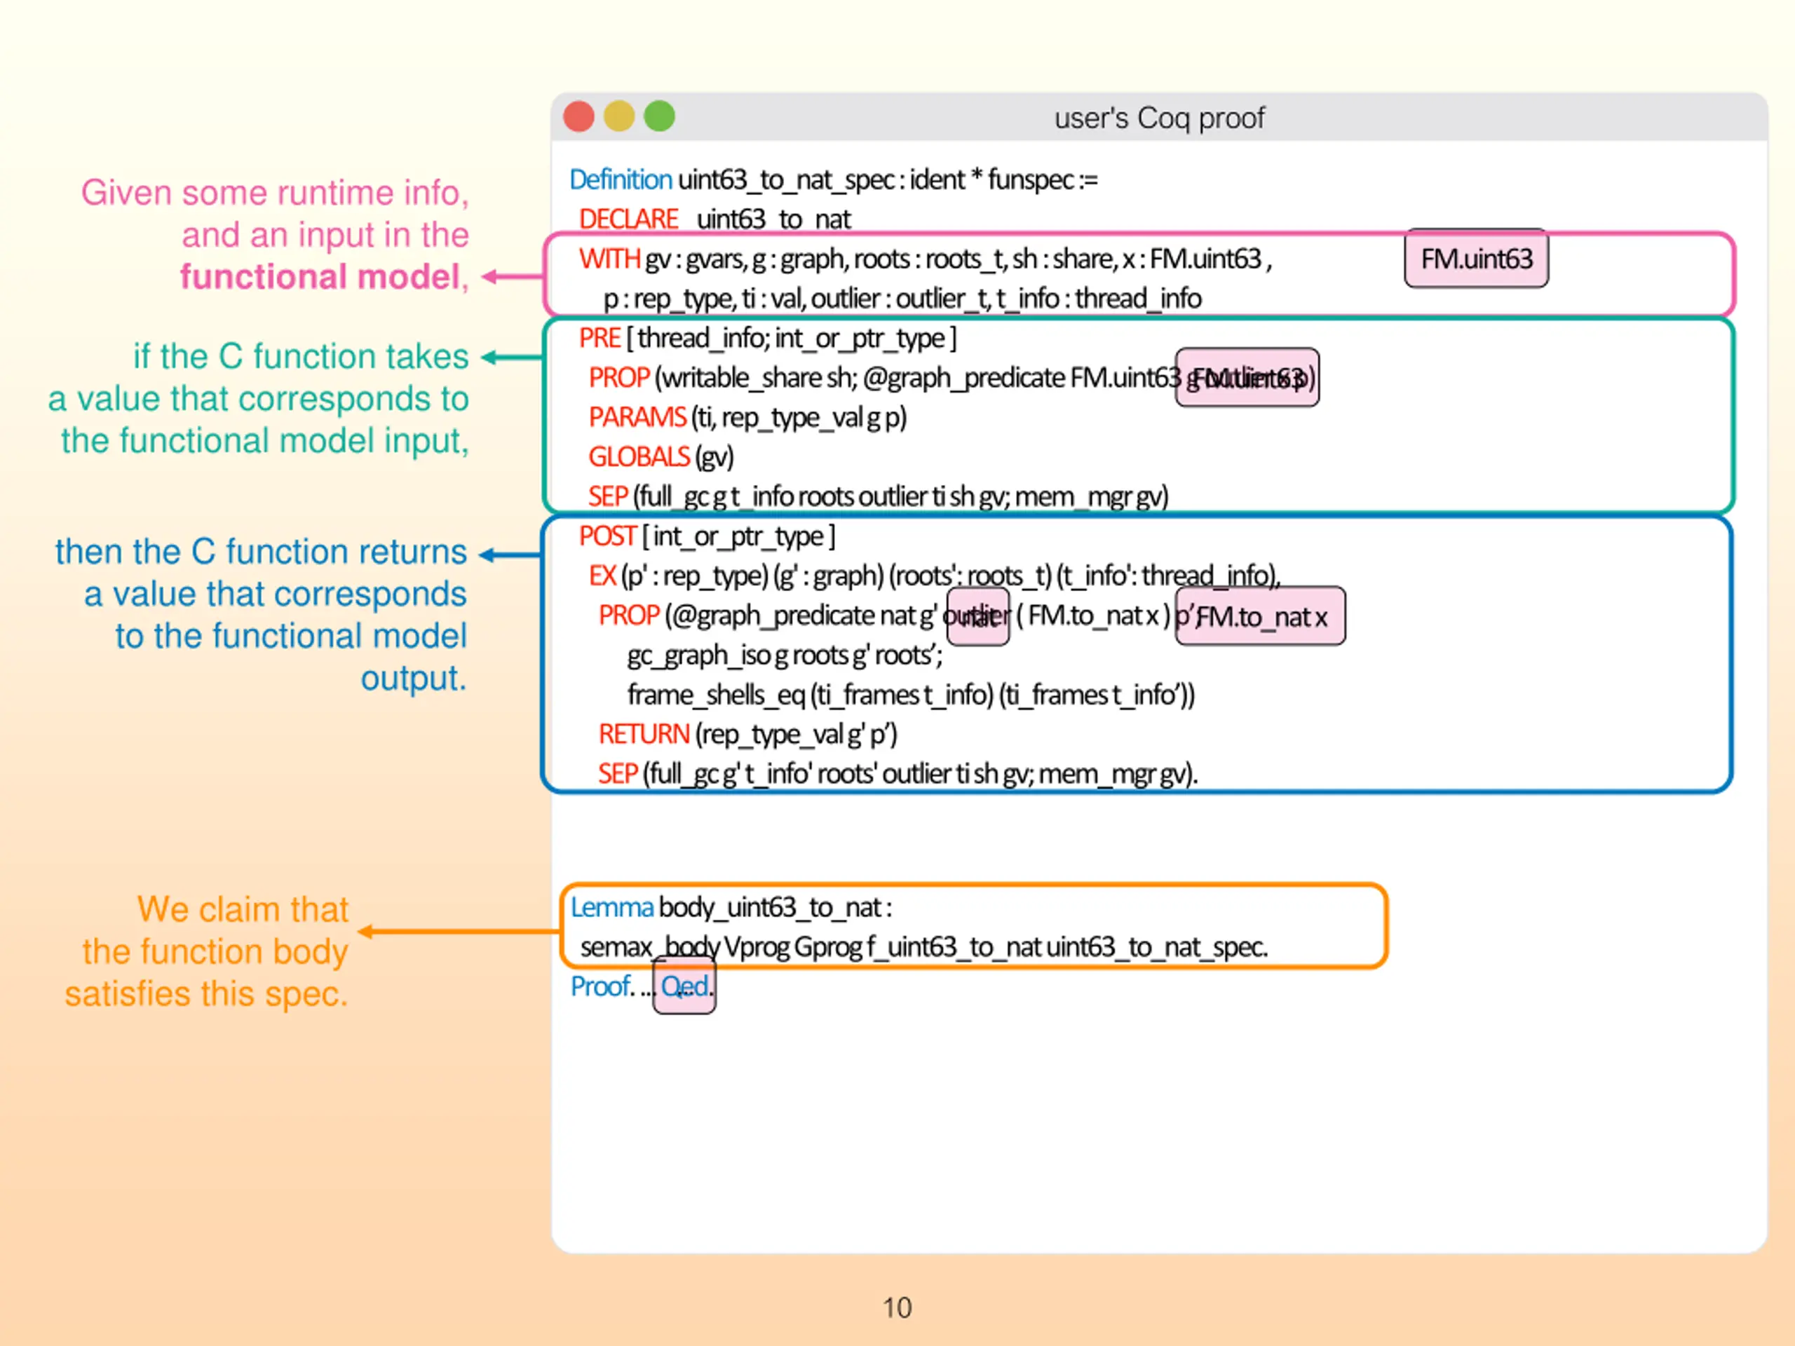The image size is (1795, 1346).
Task: Click the window title "user's Coq proof"
Action: click(1159, 118)
